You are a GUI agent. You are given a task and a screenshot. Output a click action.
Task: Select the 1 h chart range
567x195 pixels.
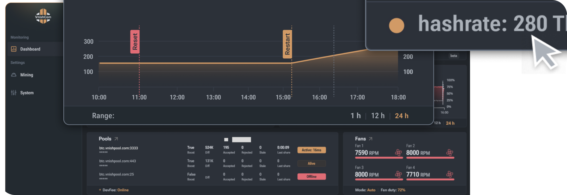pos(356,116)
